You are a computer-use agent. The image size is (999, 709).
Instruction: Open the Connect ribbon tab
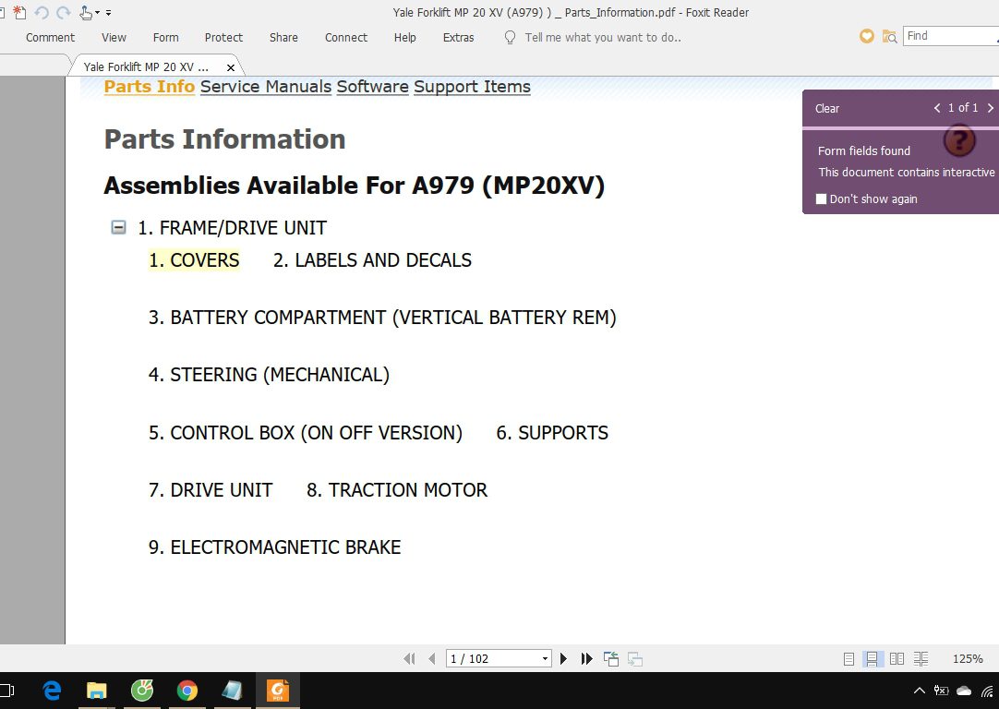346,38
